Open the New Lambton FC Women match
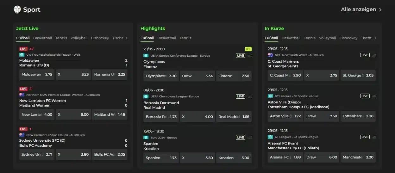The height and width of the screenshot is (173, 395). 43,101
